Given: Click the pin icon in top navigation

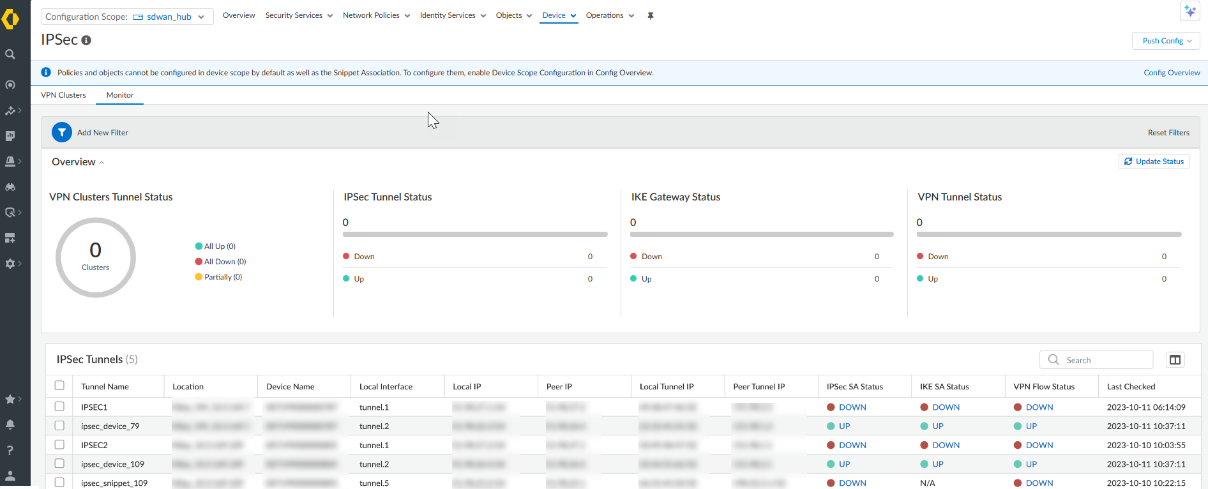Looking at the screenshot, I should 651,16.
